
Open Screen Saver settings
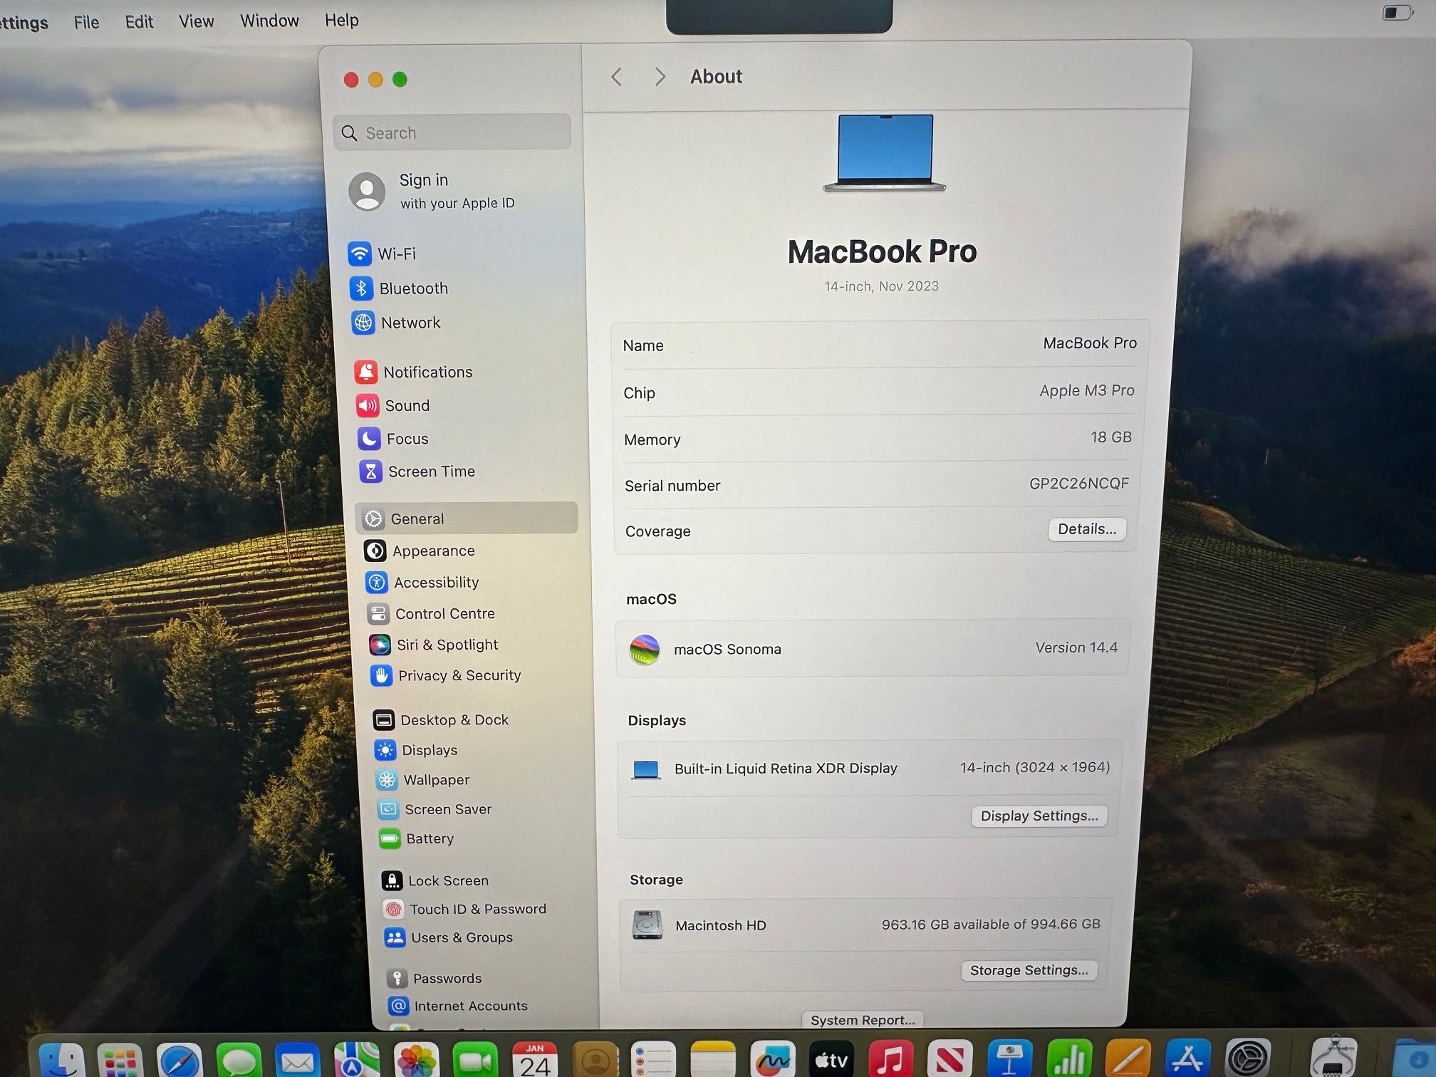pos(435,809)
